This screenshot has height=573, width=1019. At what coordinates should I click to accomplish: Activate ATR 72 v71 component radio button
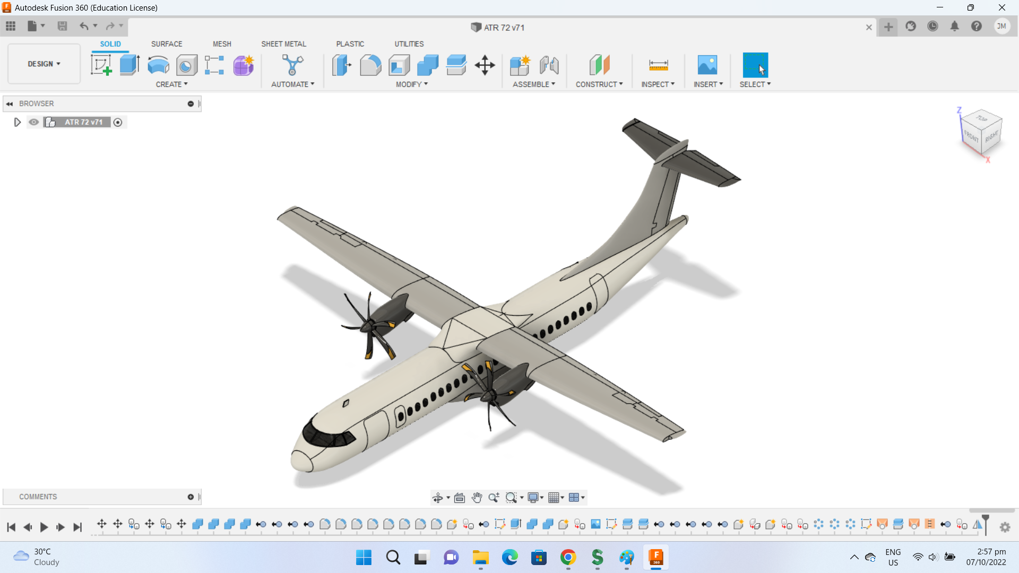tap(118, 123)
